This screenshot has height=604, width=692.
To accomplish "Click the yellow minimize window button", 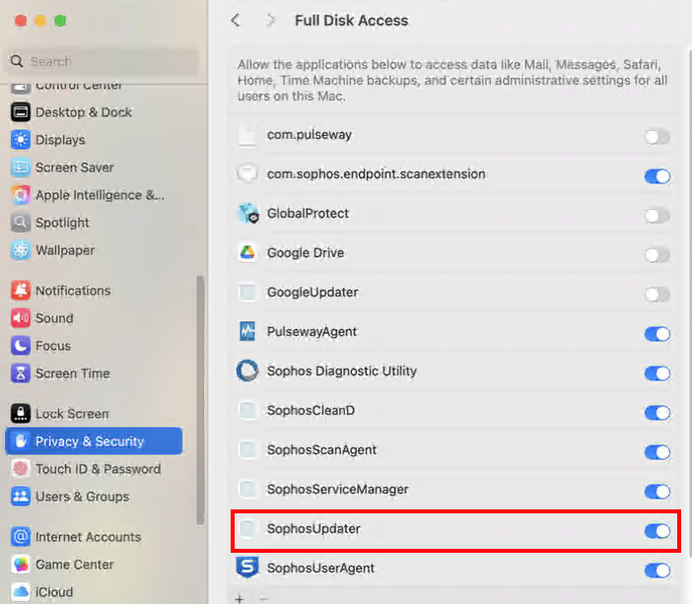I will coord(40,21).
